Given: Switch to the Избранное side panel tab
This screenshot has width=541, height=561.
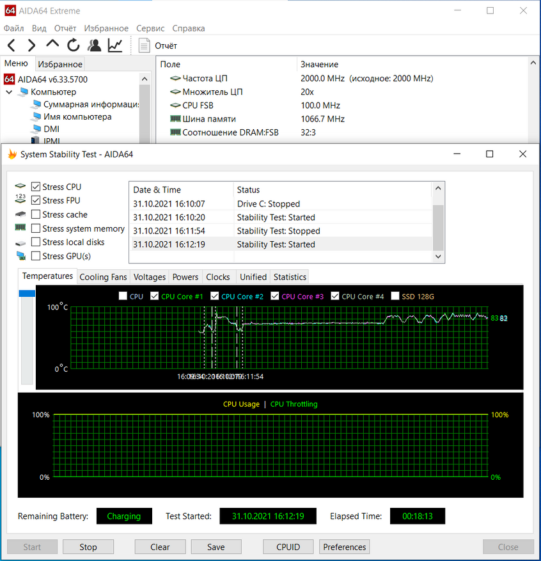Looking at the screenshot, I should click(x=60, y=64).
